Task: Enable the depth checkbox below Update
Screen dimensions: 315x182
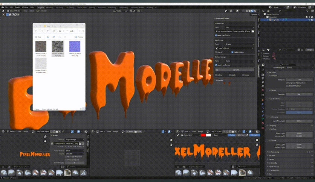Action: tap(230, 75)
